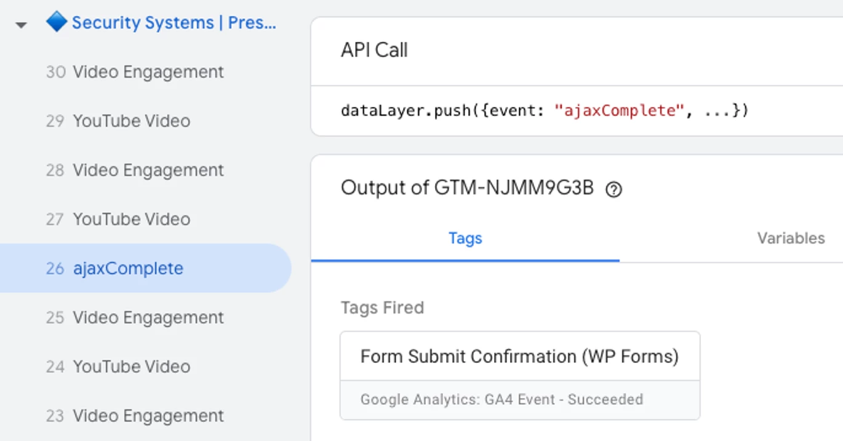Switch to the Tags tab
Image resolution: width=843 pixels, height=441 pixels.
465,239
